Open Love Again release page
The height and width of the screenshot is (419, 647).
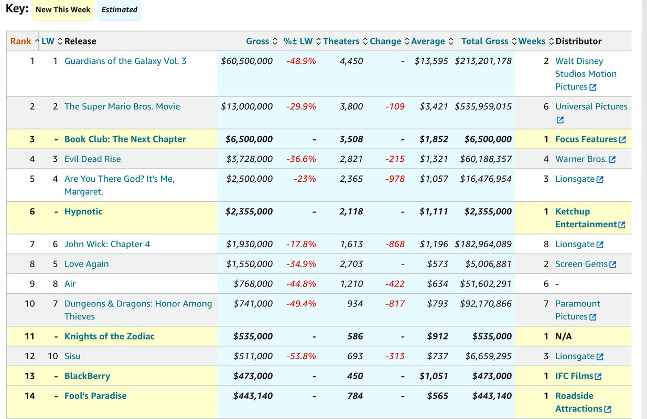(x=87, y=264)
